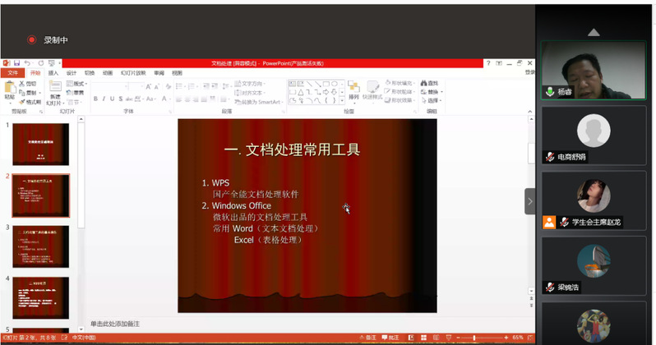This screenshot has height=345, width=656.
Task: Open the Layout (版式) dropdown
Action: 77,83
